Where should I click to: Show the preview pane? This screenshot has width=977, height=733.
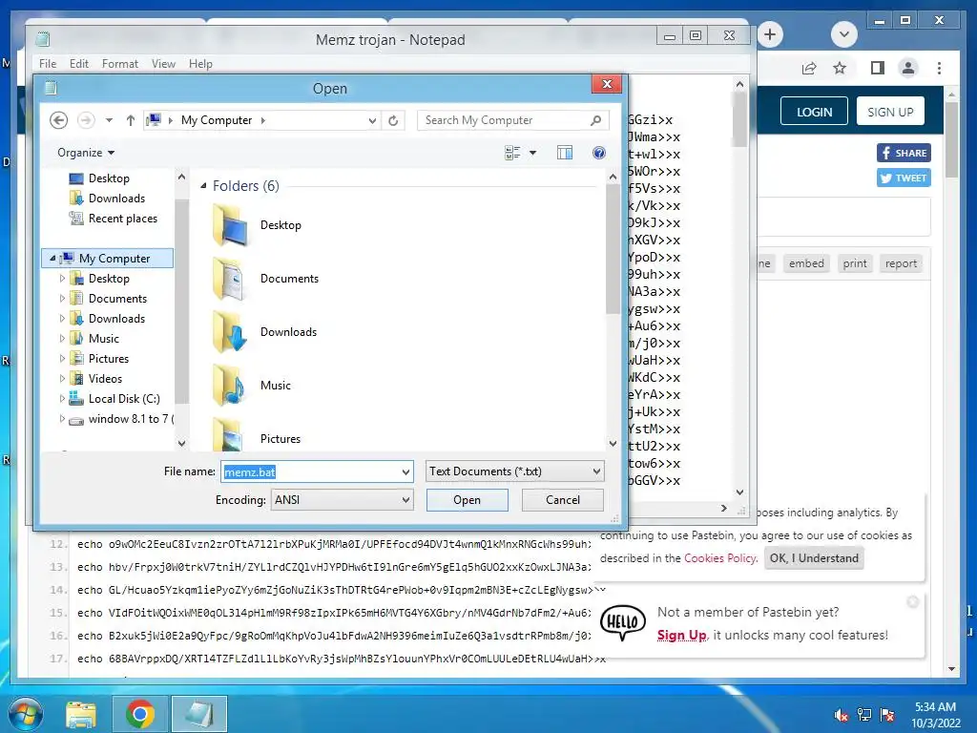[565, 153]
